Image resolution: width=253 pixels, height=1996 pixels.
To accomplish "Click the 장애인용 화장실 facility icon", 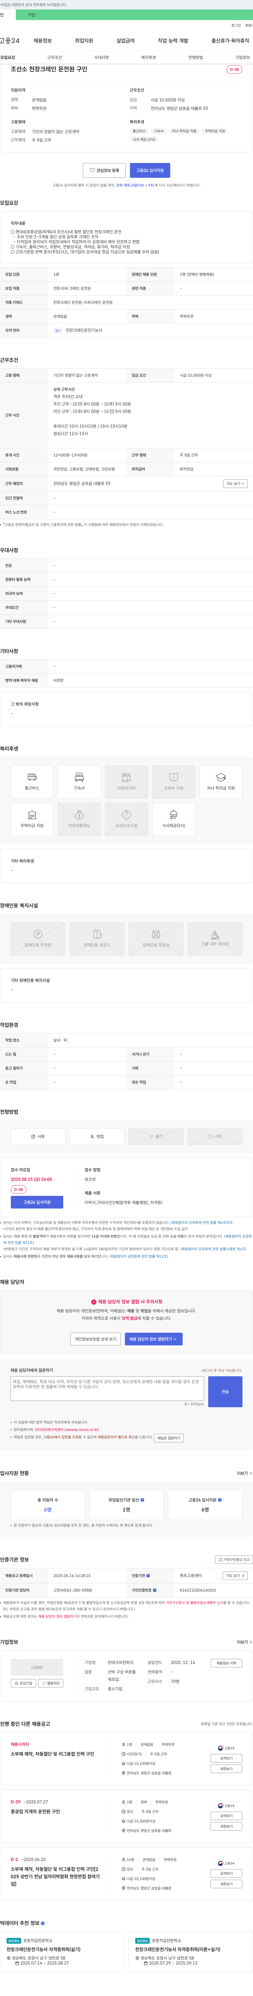I will [x=155, y=938].
